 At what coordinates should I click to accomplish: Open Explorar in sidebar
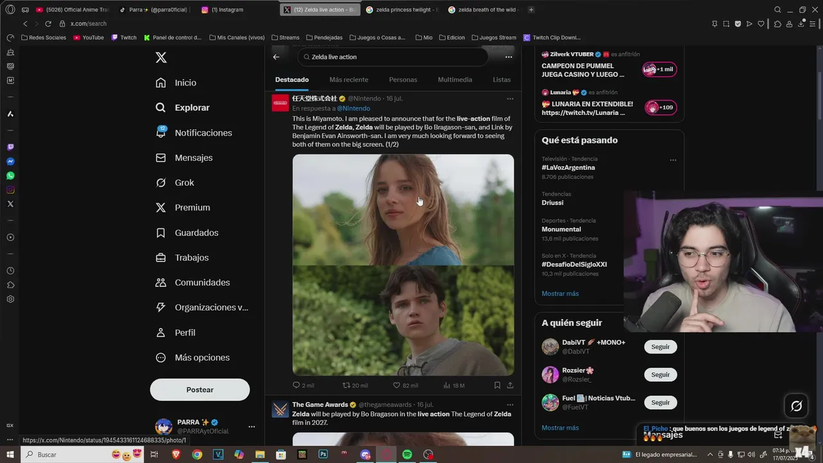183,107
